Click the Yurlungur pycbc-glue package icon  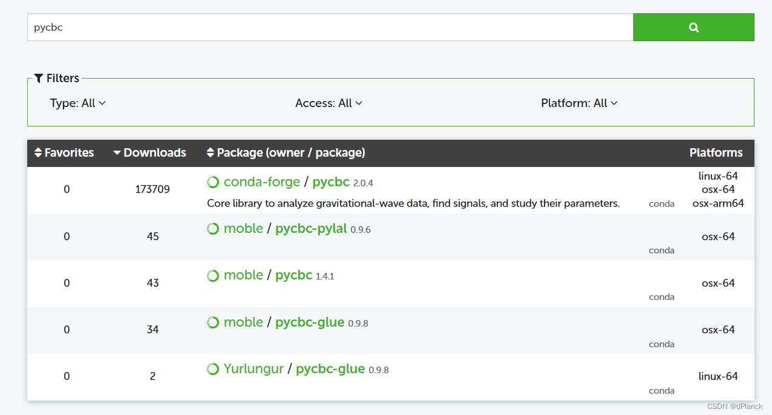coord(213,369)
